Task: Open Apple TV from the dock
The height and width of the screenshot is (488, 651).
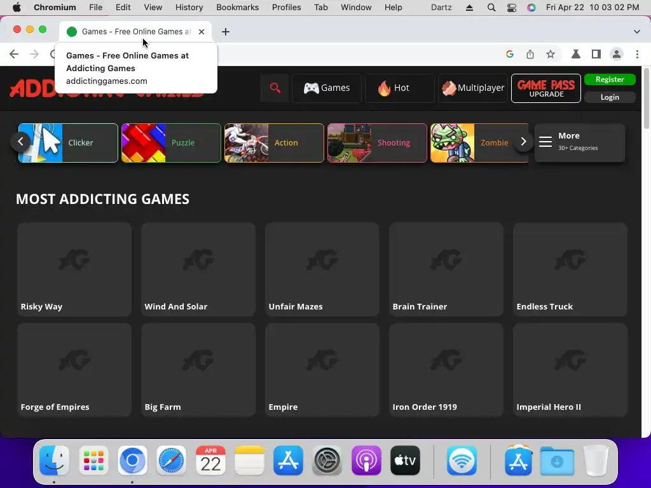Action: [x=405, y=461]
